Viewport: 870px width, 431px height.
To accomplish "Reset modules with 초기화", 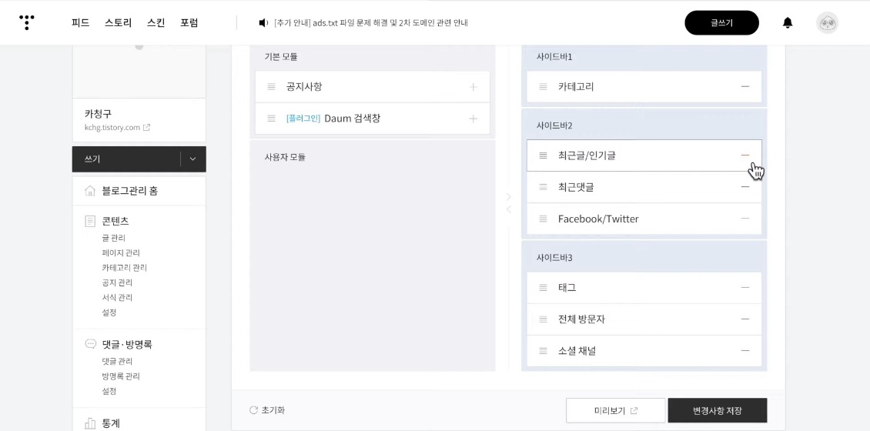I will [267, 410].
